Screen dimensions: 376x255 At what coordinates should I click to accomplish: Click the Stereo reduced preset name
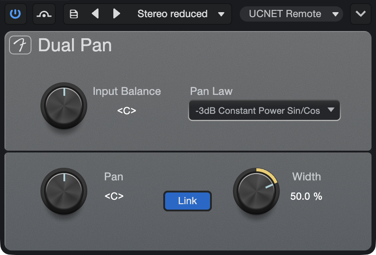click(172, 14)
